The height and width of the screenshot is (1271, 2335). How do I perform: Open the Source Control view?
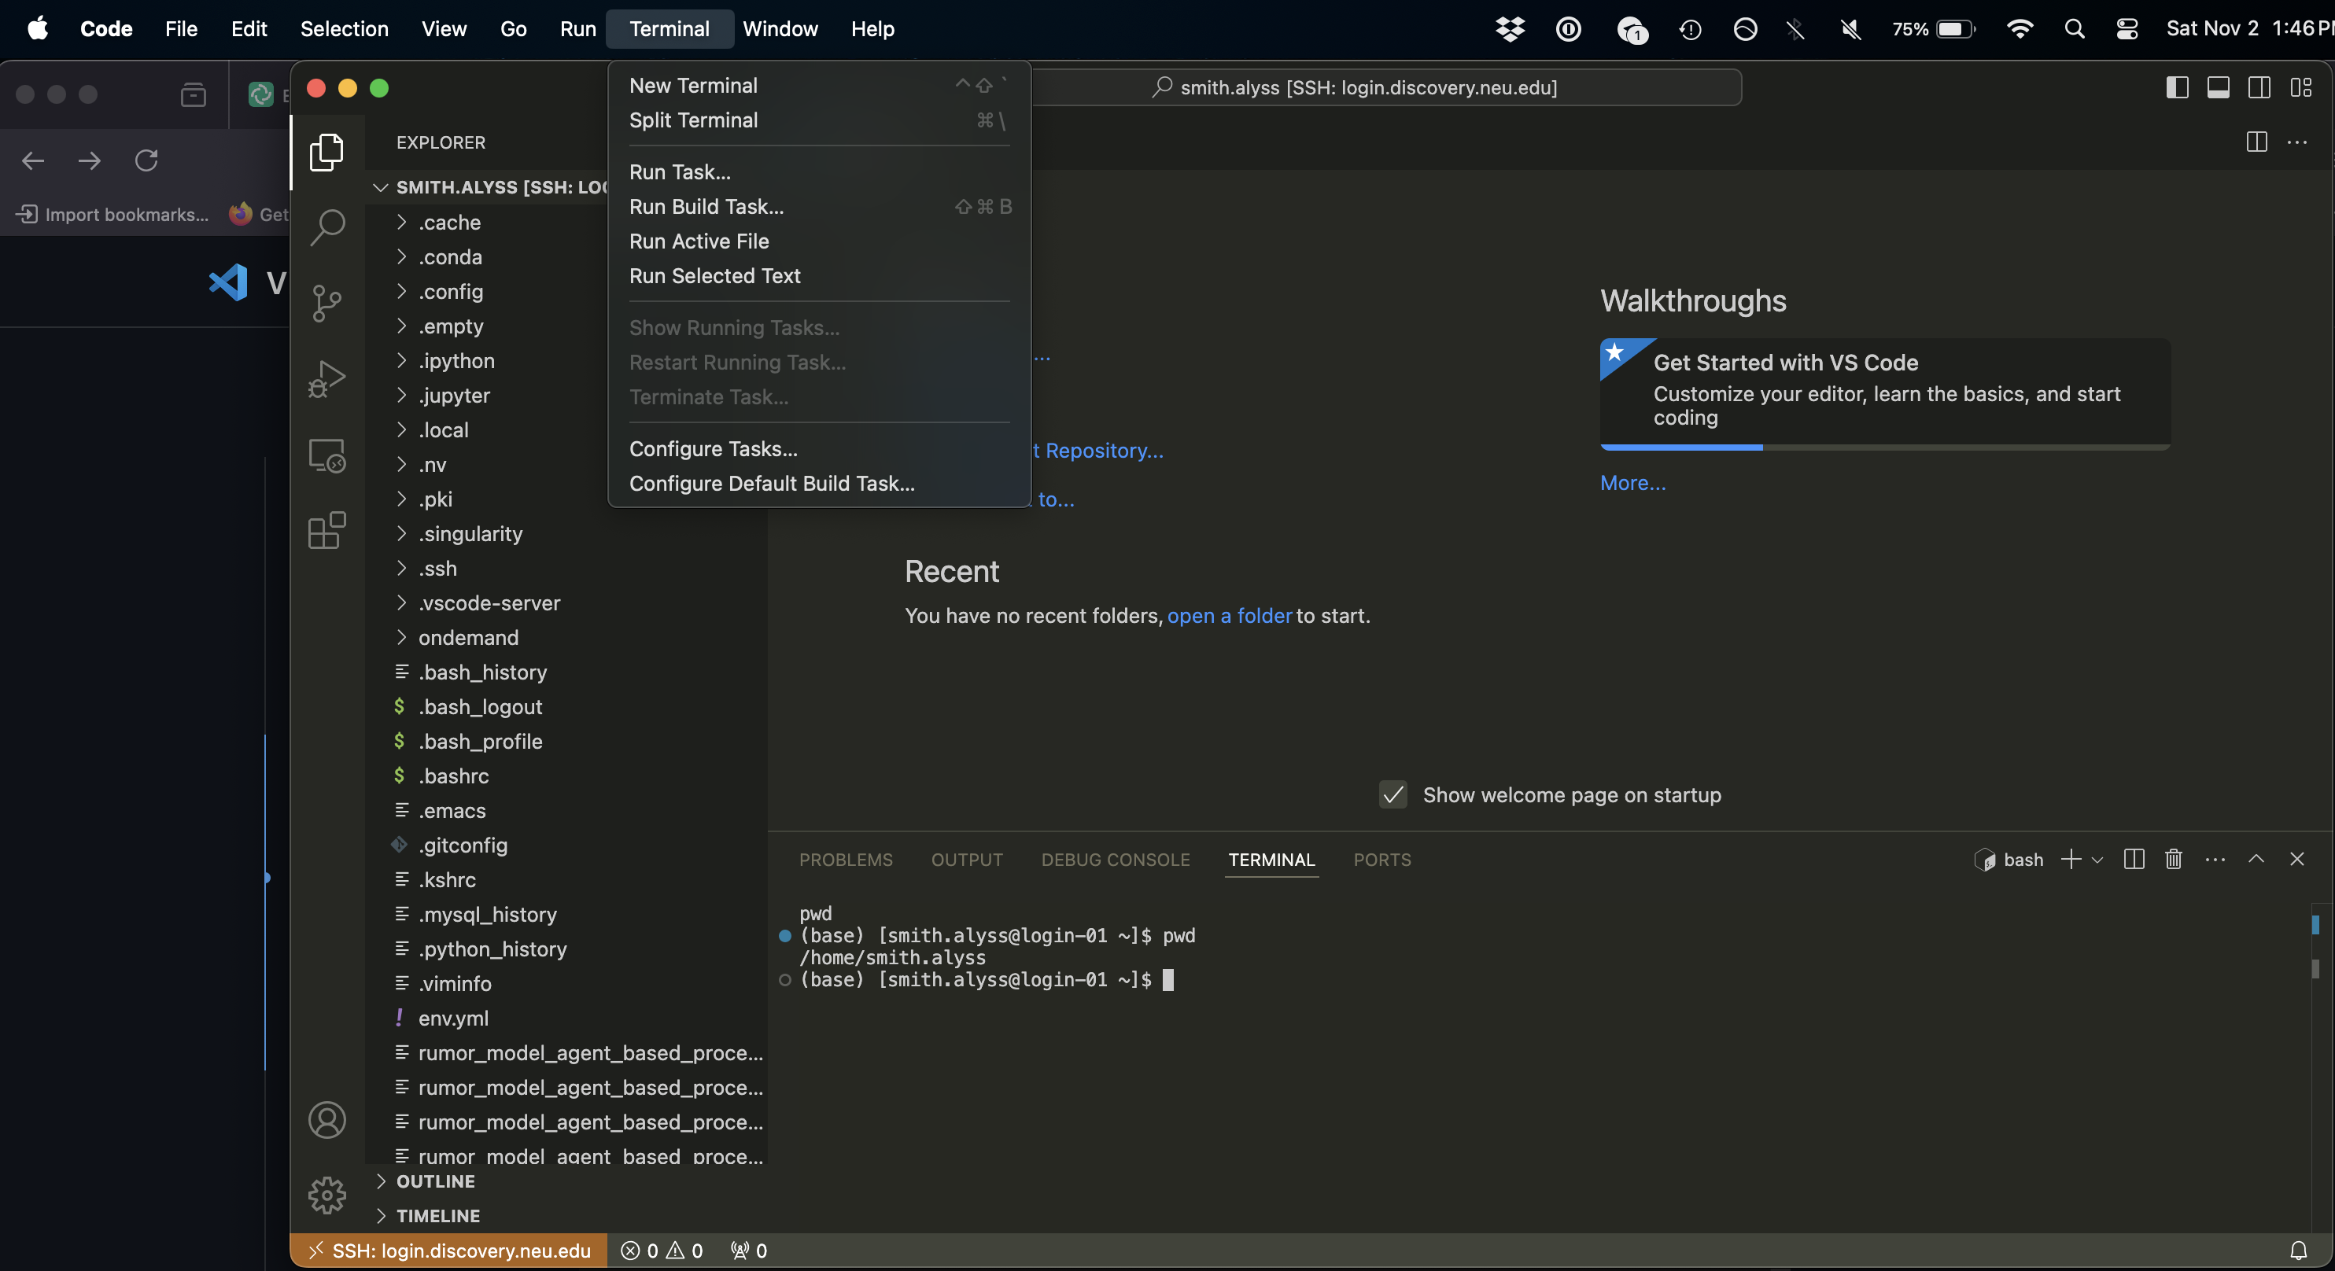(x=326, y=303)
